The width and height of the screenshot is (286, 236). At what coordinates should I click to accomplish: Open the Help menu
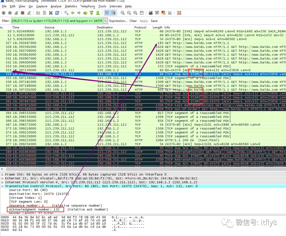pos(128,6)
